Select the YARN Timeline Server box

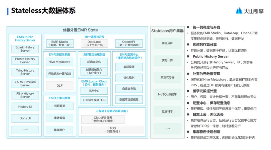(x=25, y=84)
